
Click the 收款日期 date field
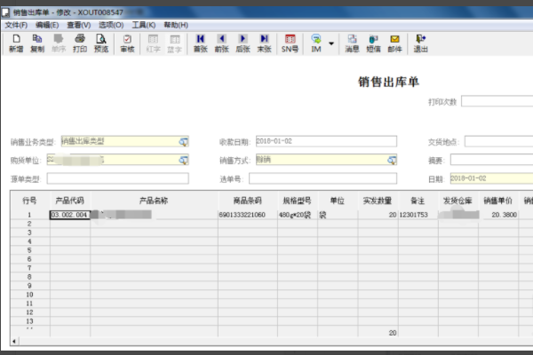pos(326,141)
